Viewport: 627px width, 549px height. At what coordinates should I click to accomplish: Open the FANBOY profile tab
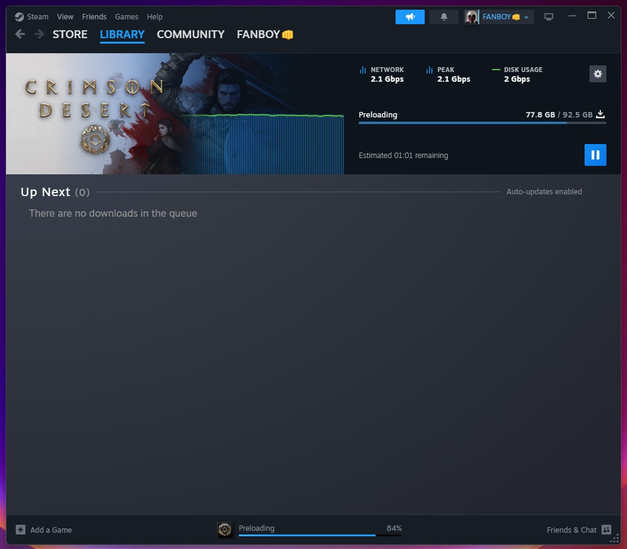[265, 35]
